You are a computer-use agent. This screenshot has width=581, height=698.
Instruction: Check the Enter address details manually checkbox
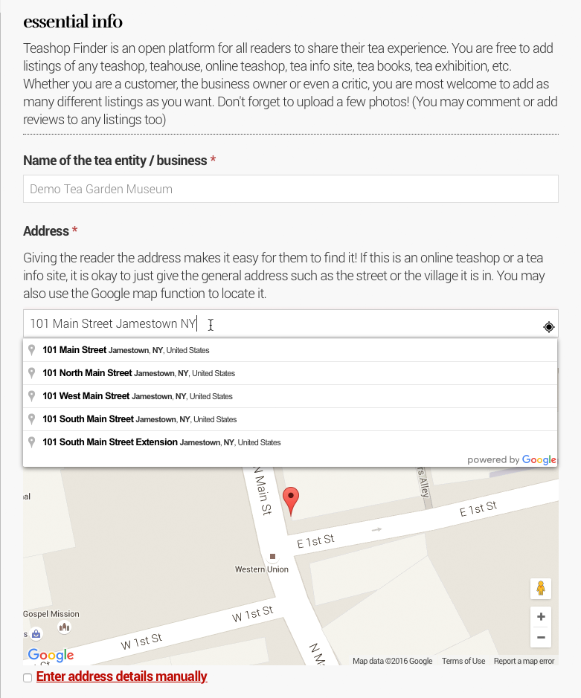(x=28, y=678)
